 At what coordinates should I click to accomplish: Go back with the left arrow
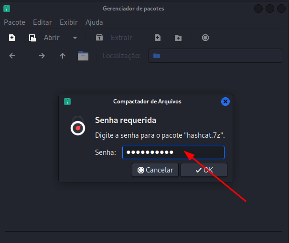(12, 56)
